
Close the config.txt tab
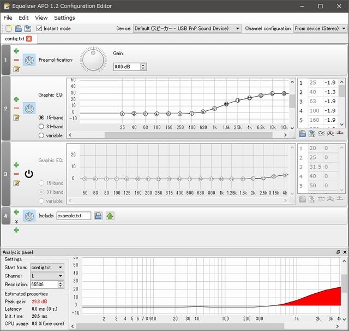point(29,39)
